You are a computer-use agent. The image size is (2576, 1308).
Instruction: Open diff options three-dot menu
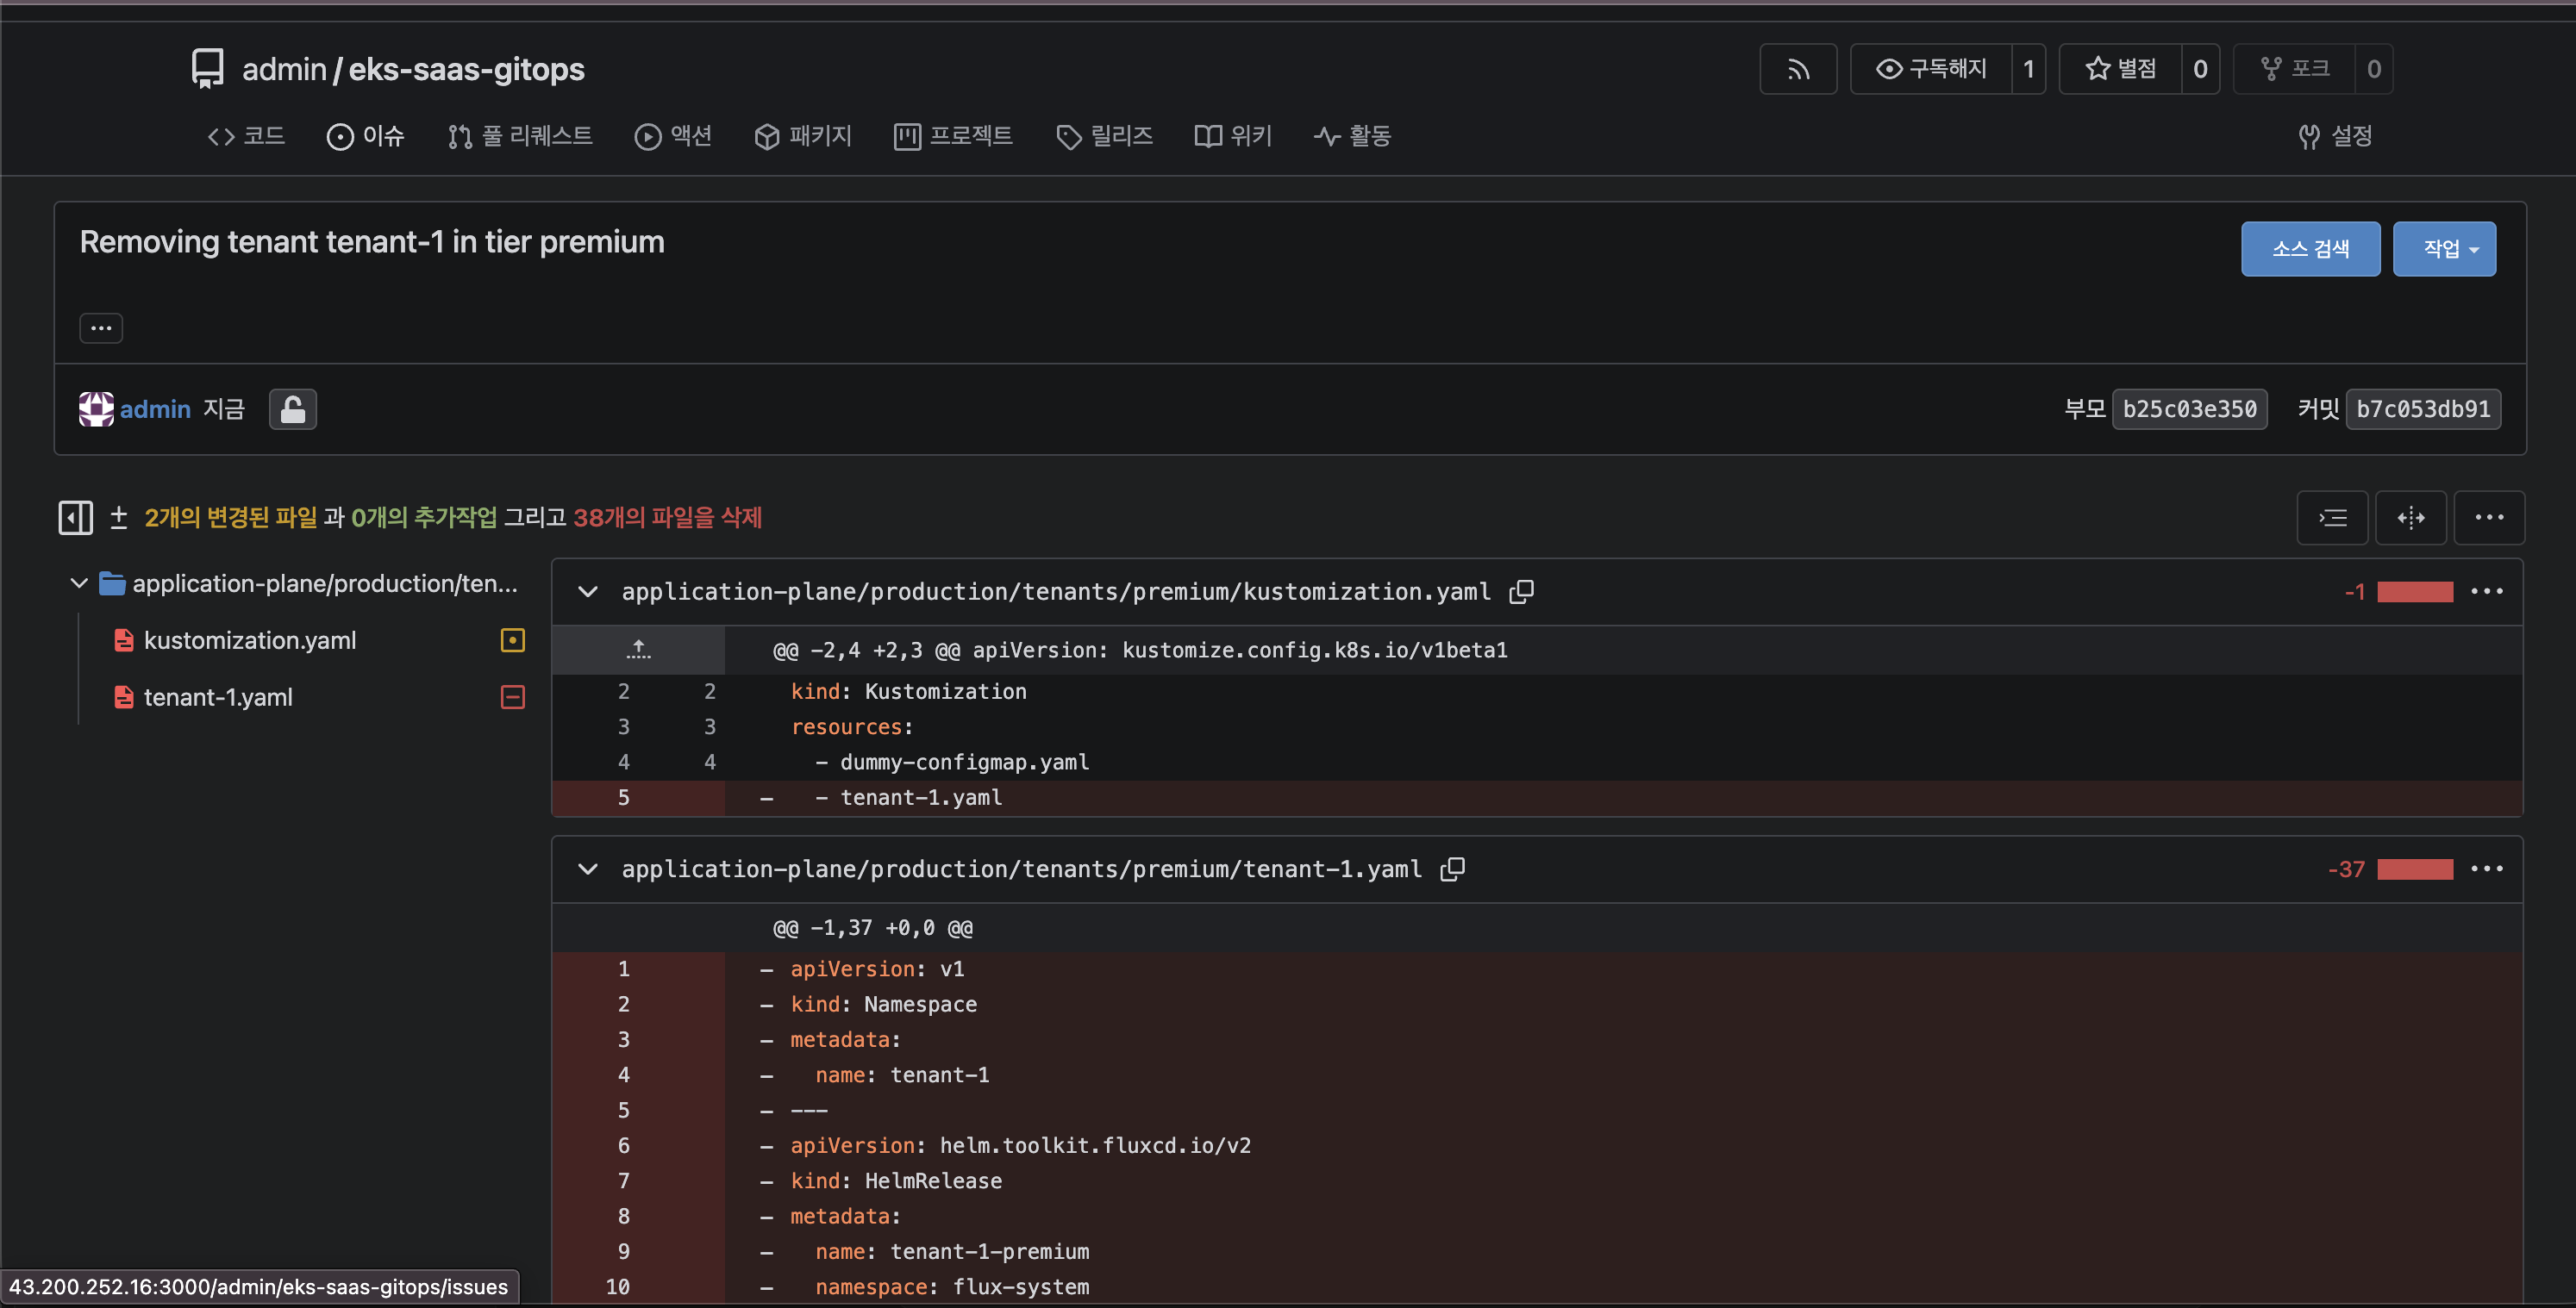[2488, 518]
